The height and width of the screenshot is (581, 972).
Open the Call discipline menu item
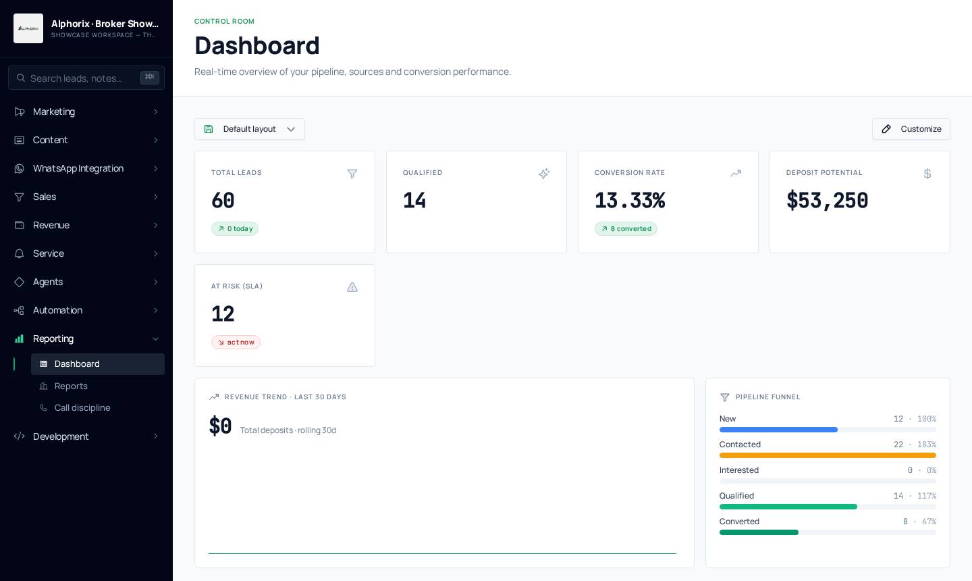pyautogui.click(x=98, y=407)
